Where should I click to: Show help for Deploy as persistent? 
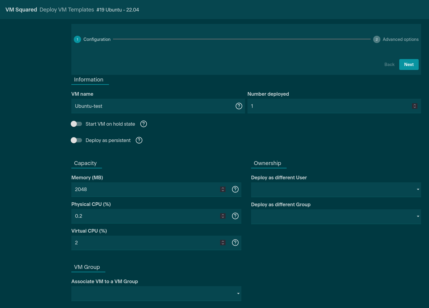pyautogui.click(x=139, y=140)
